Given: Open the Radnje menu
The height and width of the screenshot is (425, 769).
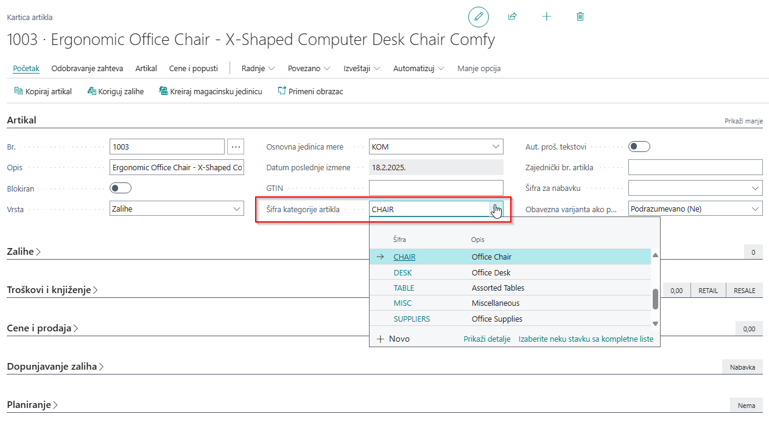Looking at the screenshot, I should pos(258,69).
